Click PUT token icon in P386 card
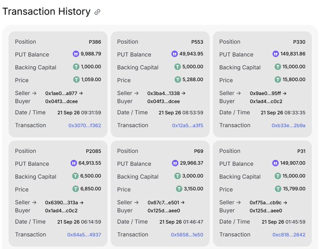The height and width of the screenshot is (249, 322). click(76, 54)
